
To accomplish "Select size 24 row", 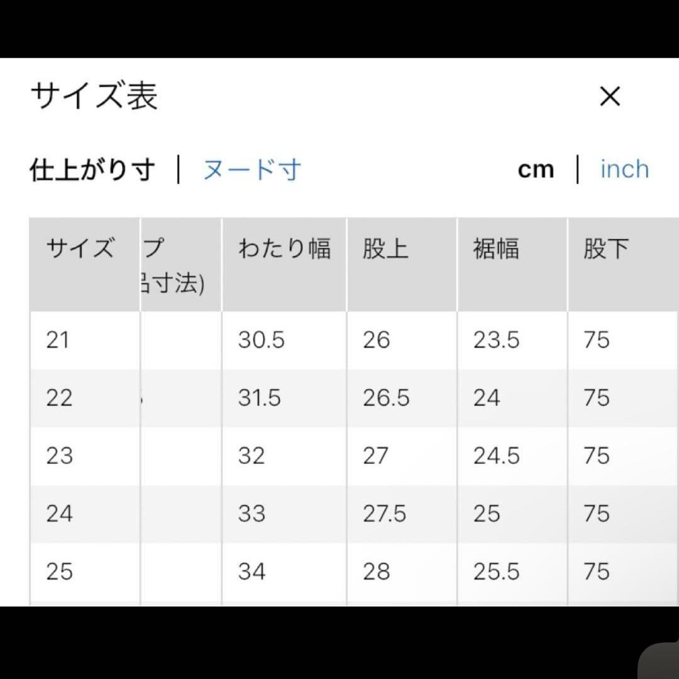I will pos(353,514).
